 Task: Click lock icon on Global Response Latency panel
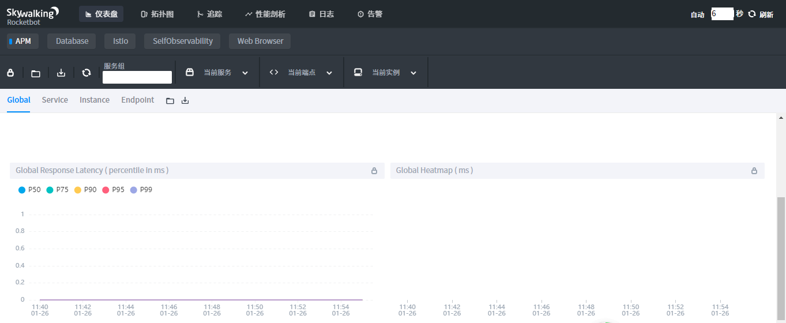coord(374,171)
